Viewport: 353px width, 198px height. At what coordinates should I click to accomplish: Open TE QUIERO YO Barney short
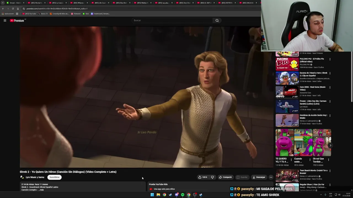[x=285, y=143]
